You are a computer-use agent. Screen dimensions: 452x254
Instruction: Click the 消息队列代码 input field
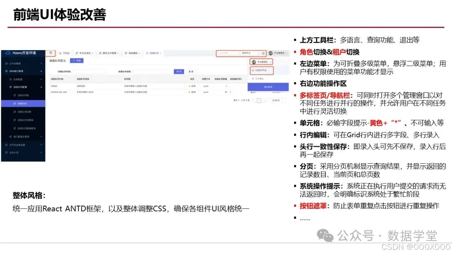click(89, 71)
